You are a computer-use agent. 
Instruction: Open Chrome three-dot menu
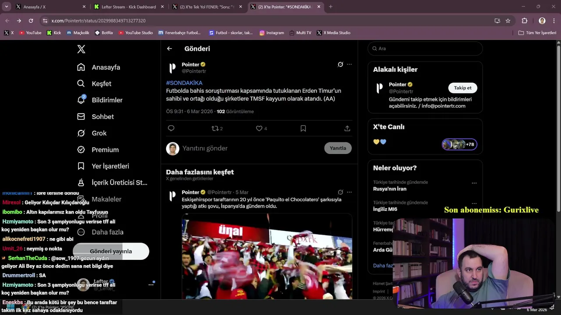tap(554, 21)
